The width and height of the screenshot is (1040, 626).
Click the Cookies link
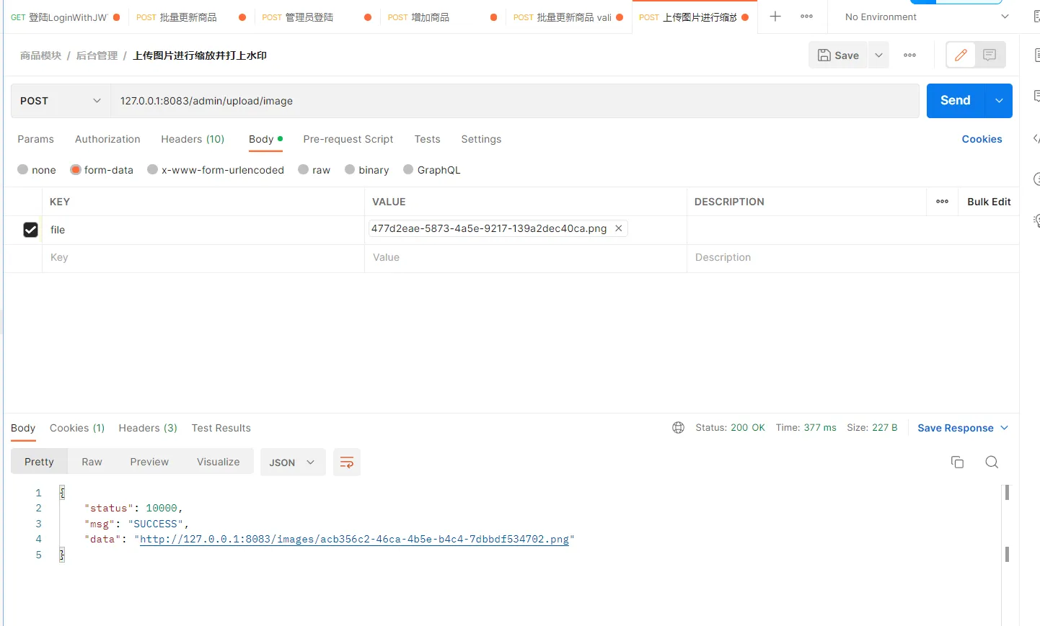(x=982, y=139)
